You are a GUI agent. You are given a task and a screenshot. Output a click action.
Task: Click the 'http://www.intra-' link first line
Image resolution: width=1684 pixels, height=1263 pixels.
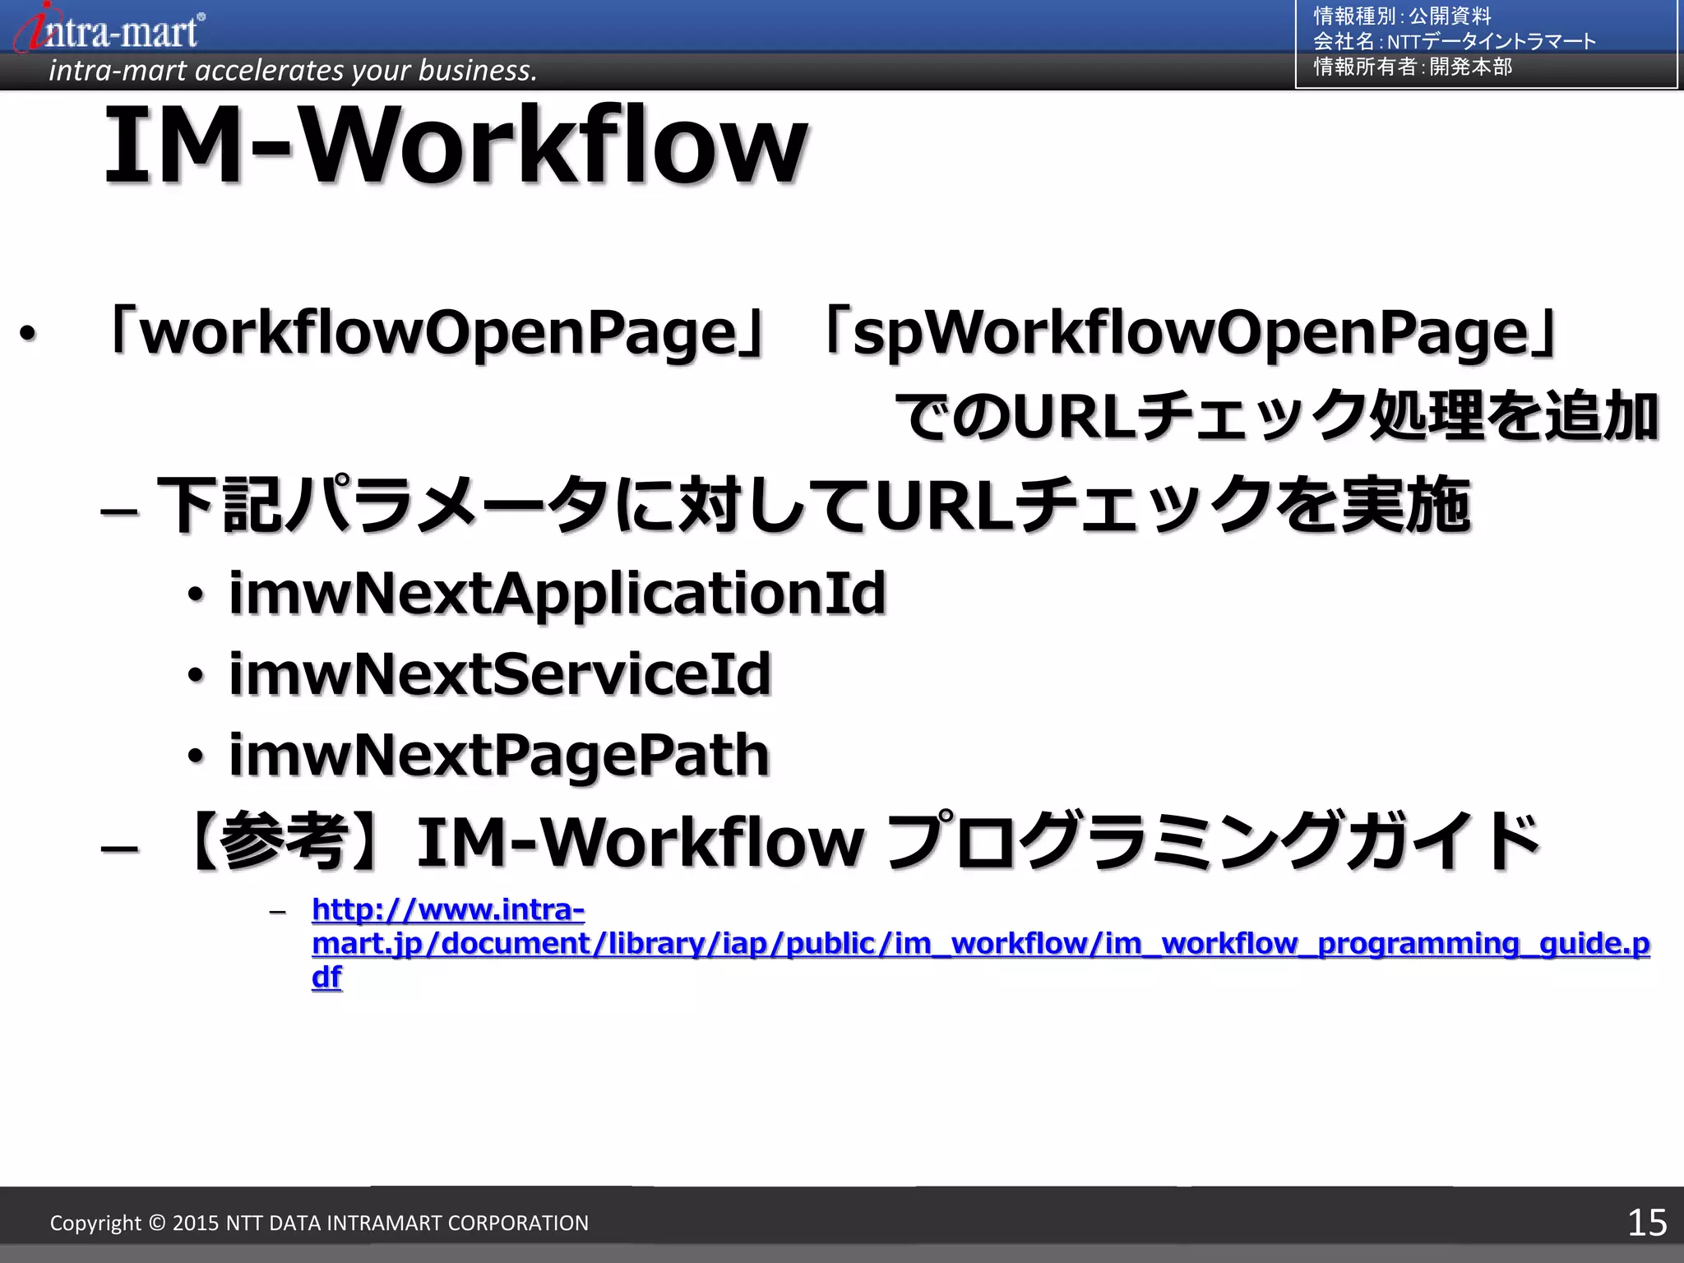click(448, 909)
